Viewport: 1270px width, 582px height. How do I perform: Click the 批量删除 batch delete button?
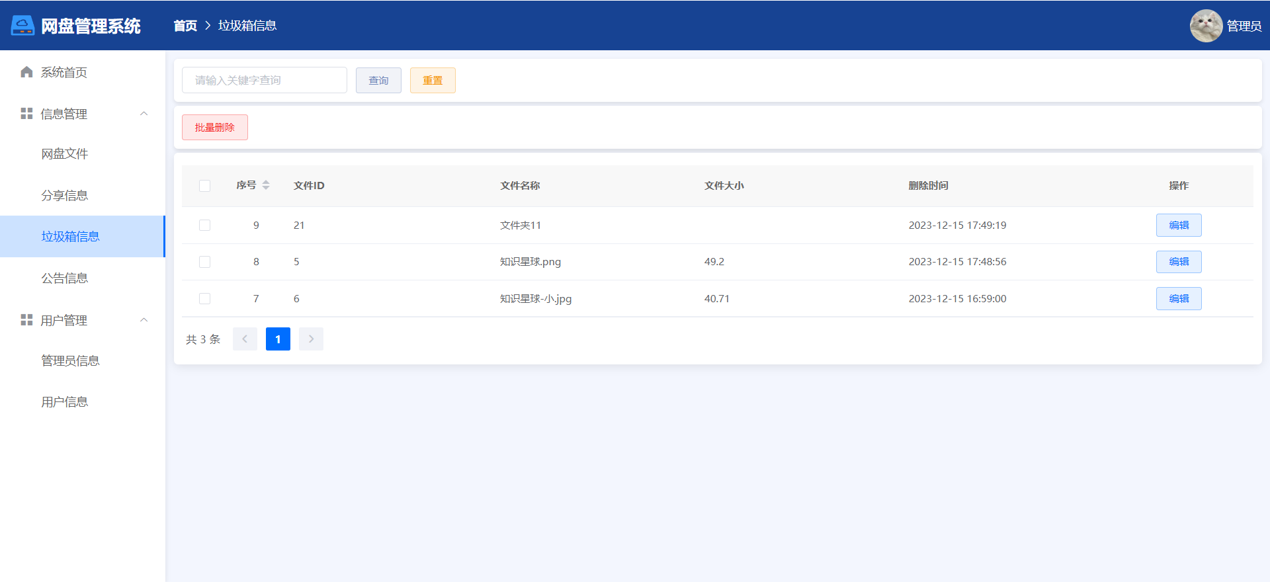click(x=215, y=128)
